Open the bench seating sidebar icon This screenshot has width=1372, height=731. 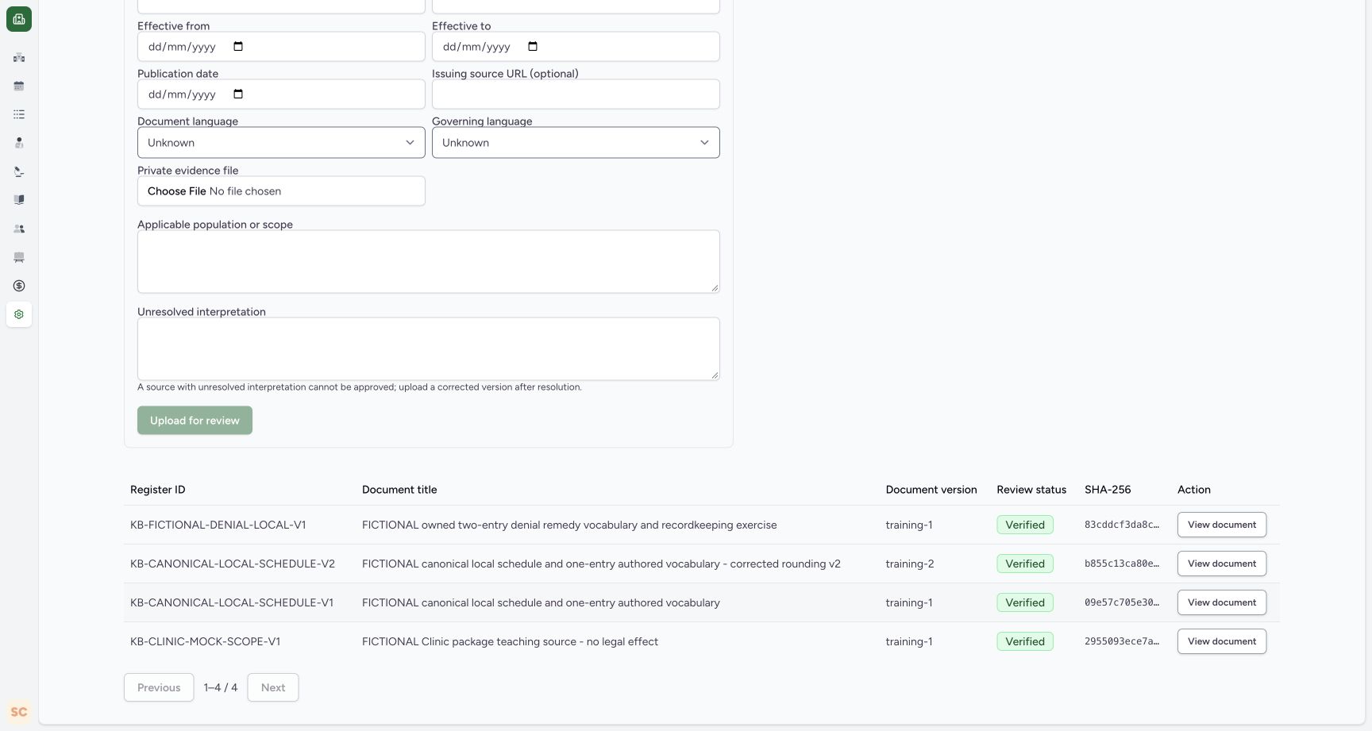click(19, 257)
